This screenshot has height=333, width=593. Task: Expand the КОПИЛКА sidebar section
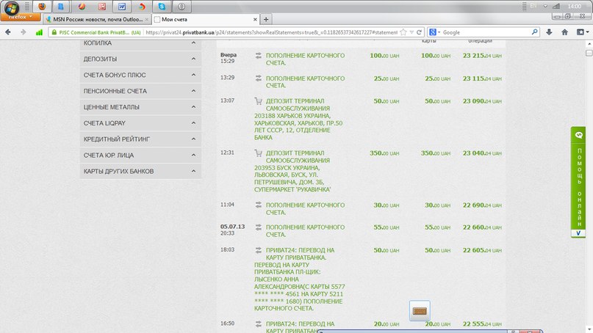coord(140,43)
